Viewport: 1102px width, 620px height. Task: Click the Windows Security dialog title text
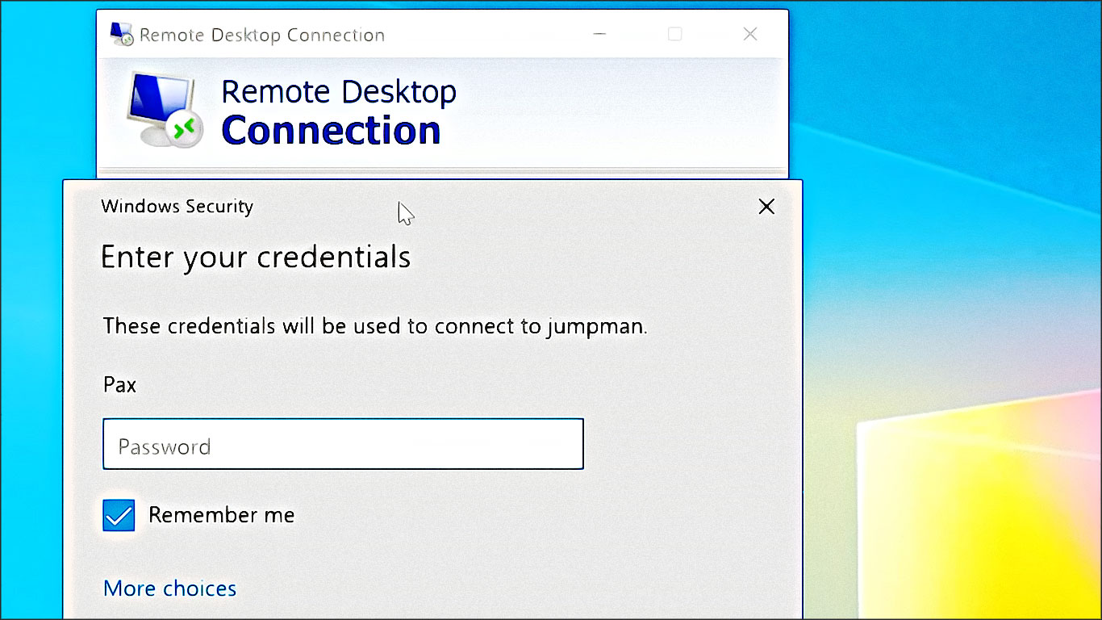click(x=177, y=207)
